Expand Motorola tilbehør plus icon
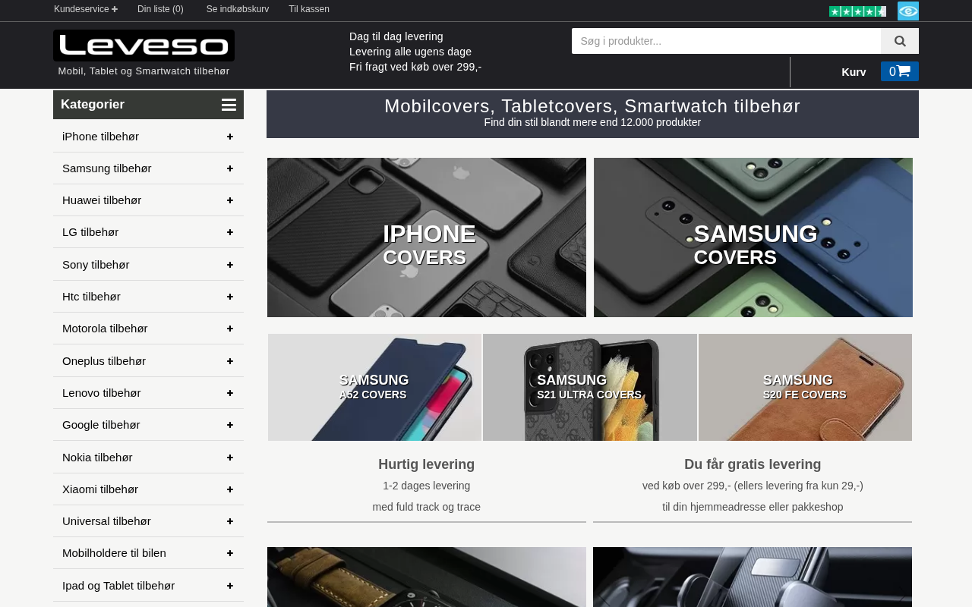 (230, 329)
